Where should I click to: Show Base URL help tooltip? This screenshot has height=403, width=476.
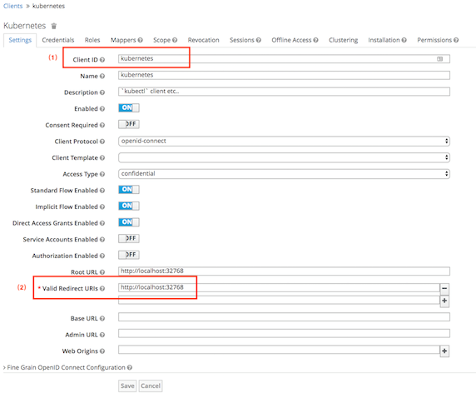point(102,319)
